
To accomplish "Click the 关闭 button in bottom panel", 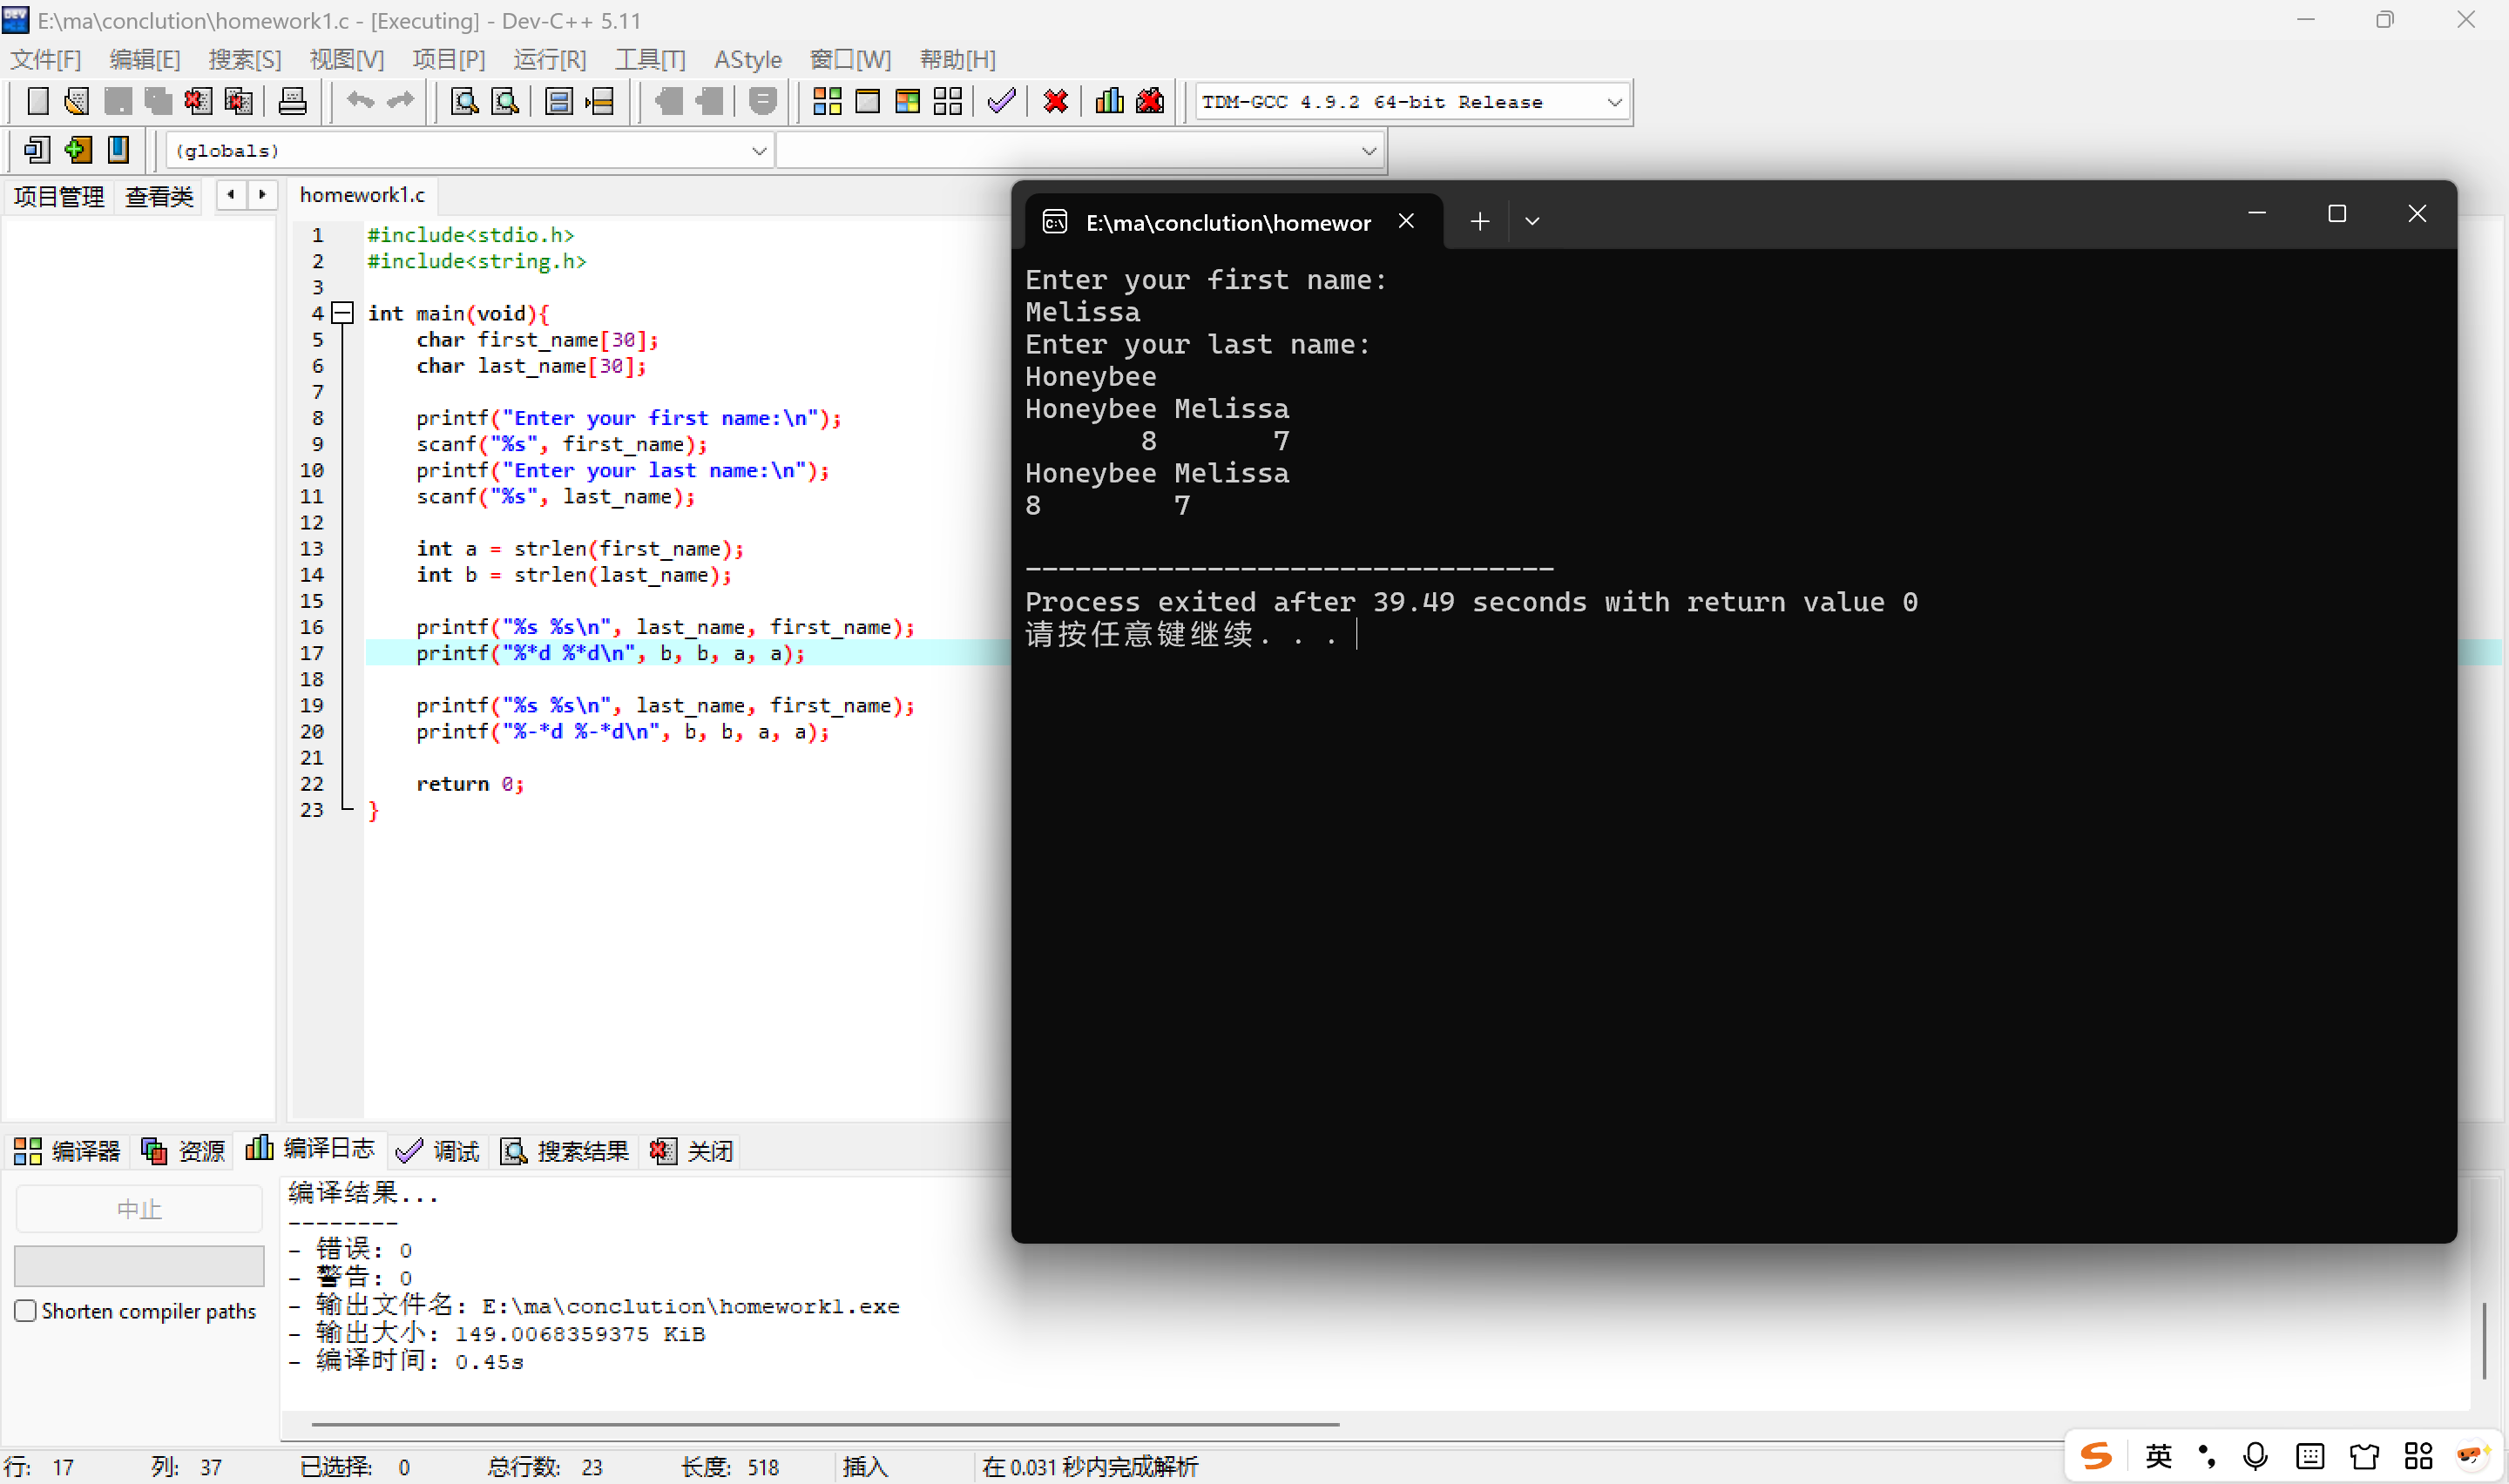I will point(692,1151).
